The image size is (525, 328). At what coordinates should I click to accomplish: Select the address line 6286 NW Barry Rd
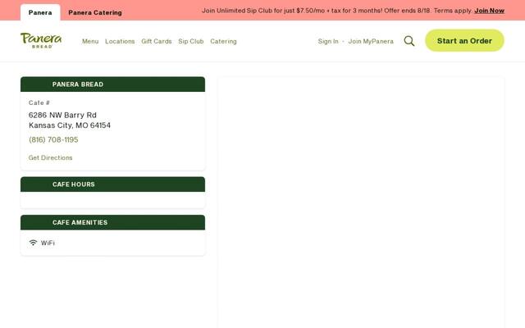coord(62,115)
